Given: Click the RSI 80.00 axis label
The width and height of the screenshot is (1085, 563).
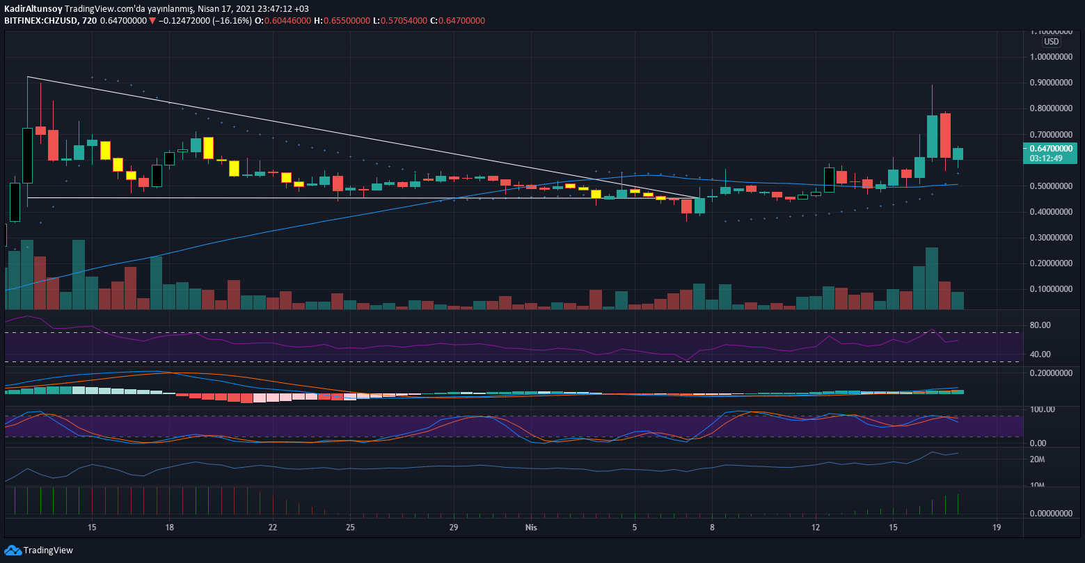Looking at the screenshot, I should click(1040, 325).
